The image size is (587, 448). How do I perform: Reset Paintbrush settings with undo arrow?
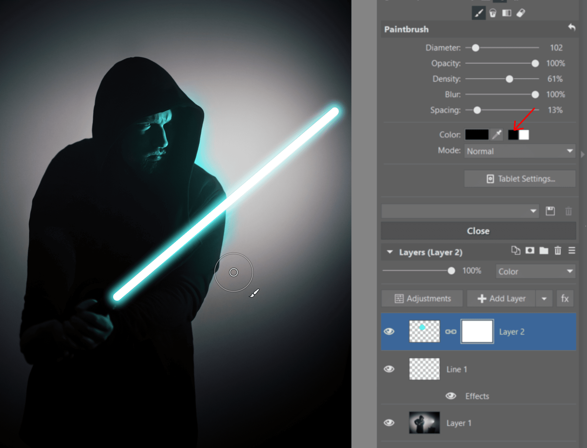[x=571, y=27]
